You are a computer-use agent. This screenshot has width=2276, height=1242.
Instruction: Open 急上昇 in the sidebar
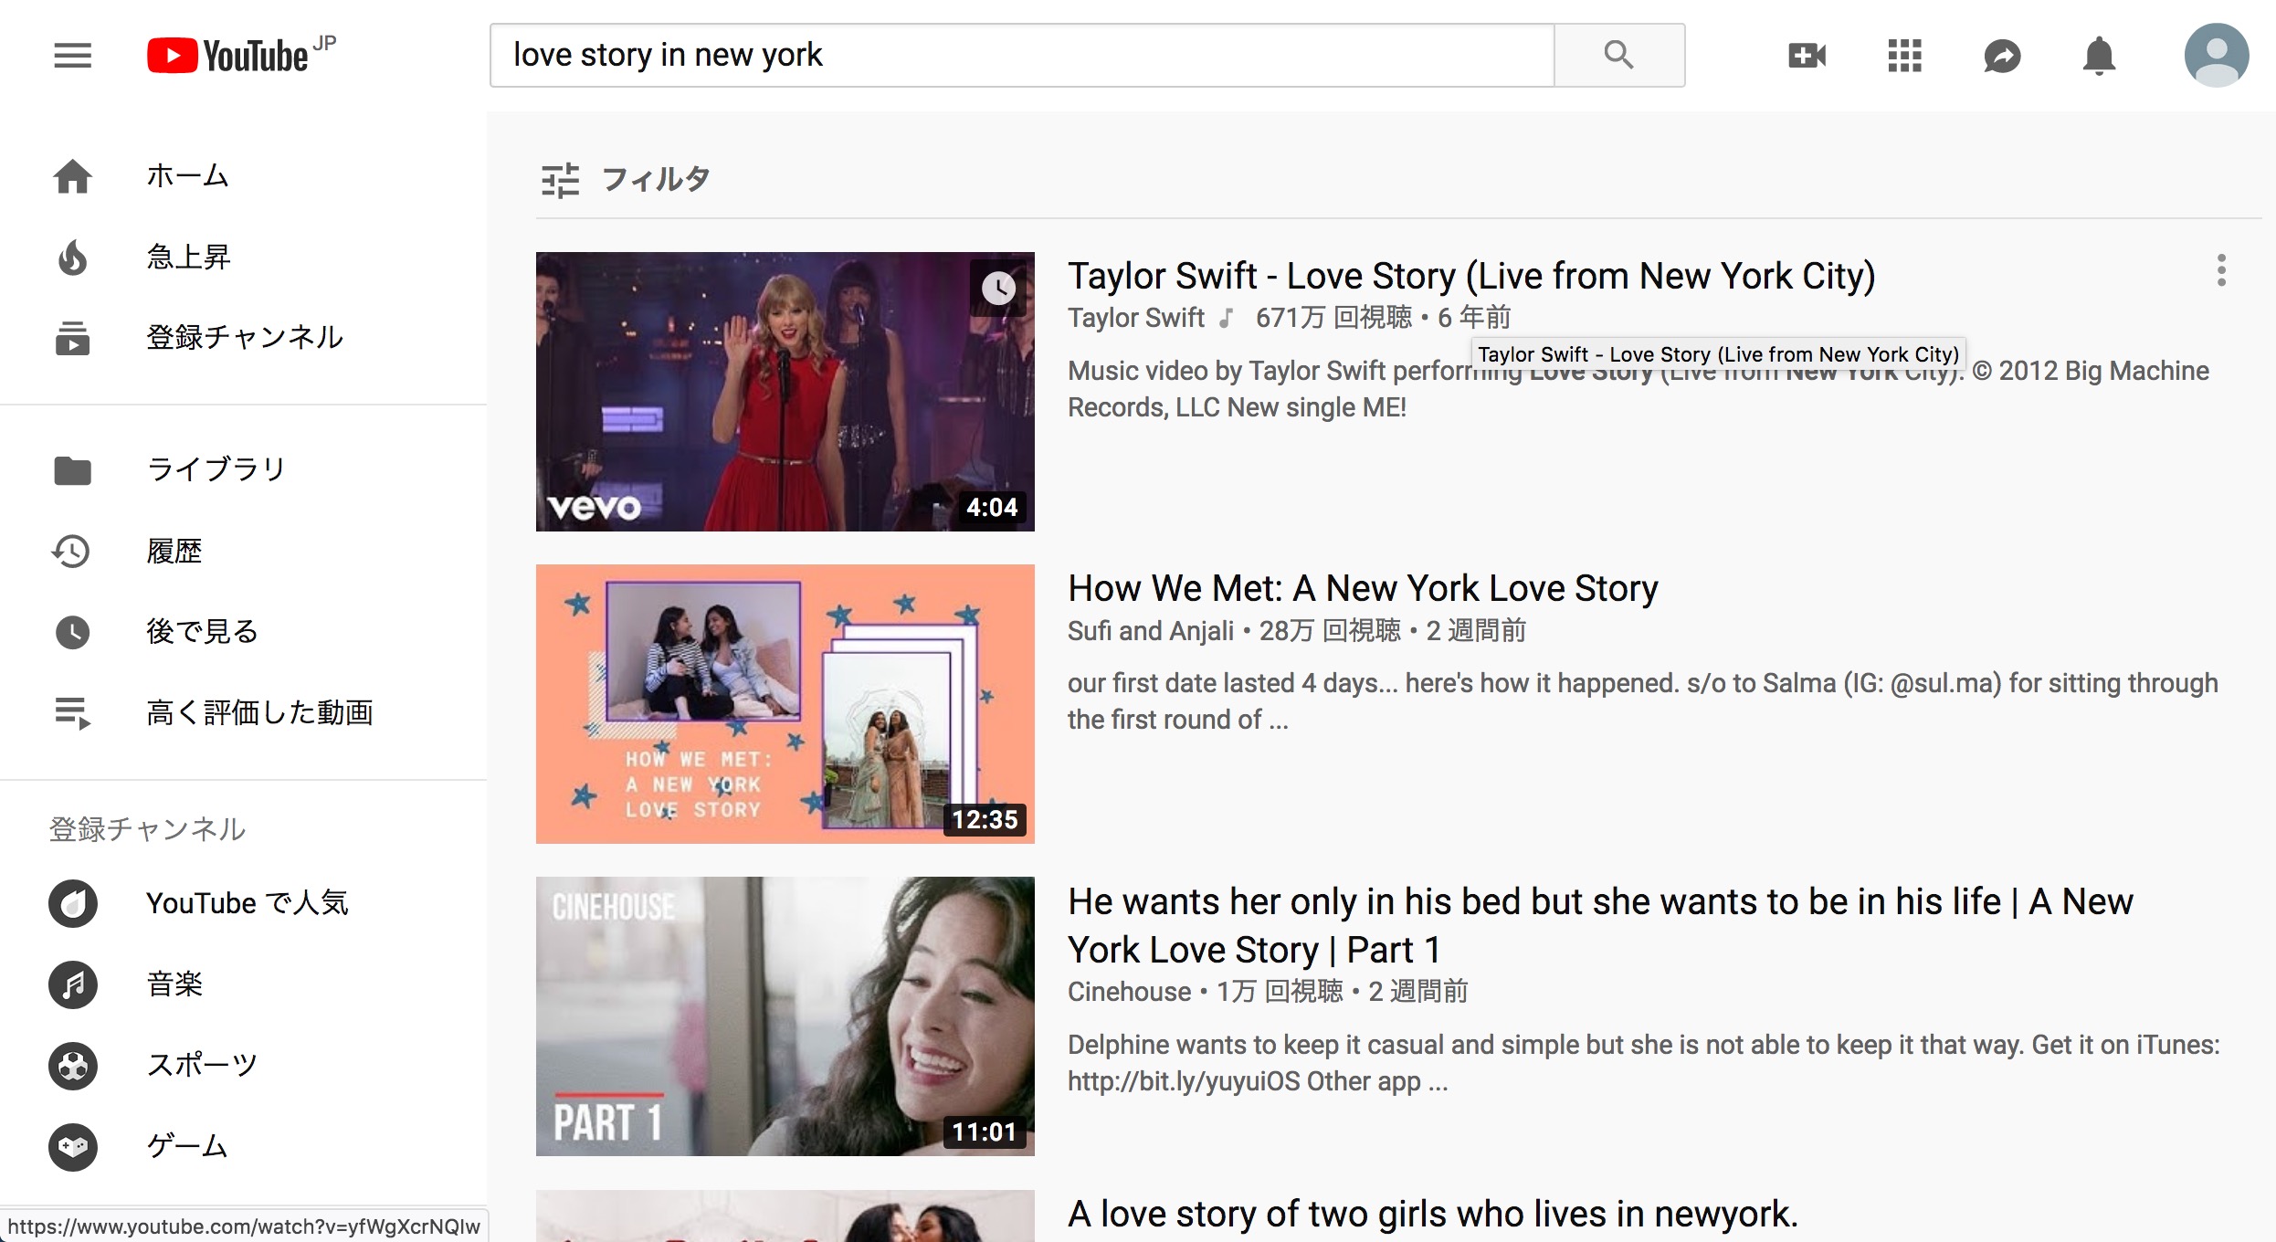188,258
